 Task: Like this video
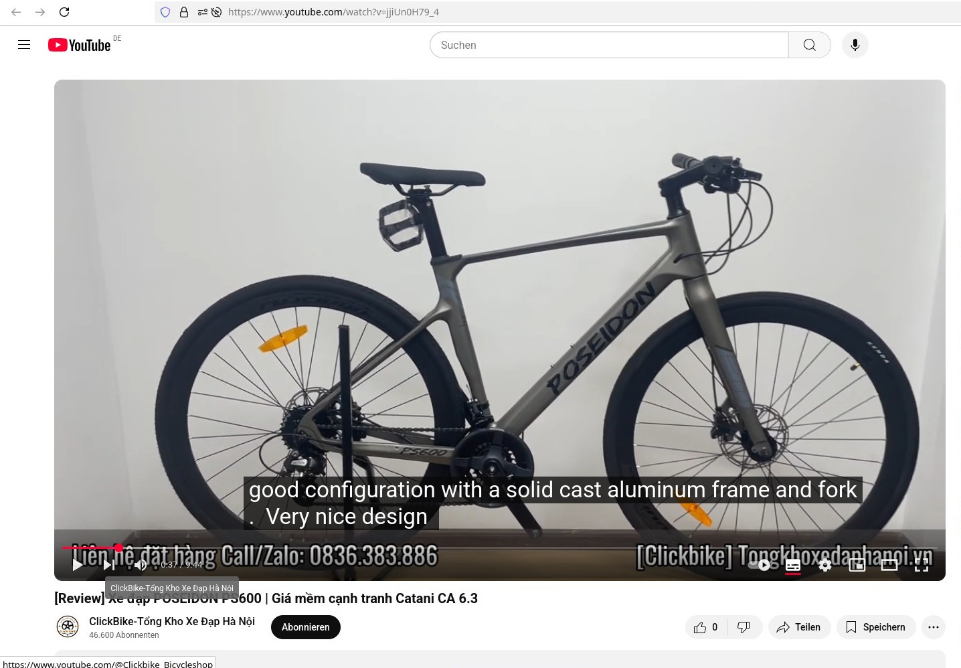point(706,627)
